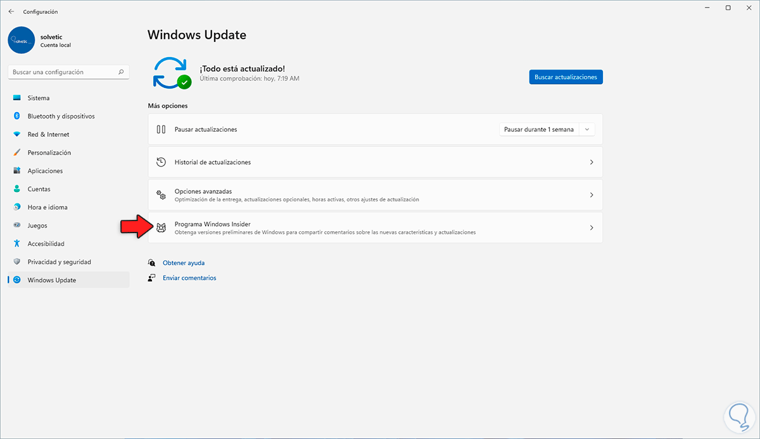Open the Pausar durante 1 semana dropdown

coord(547,129)
